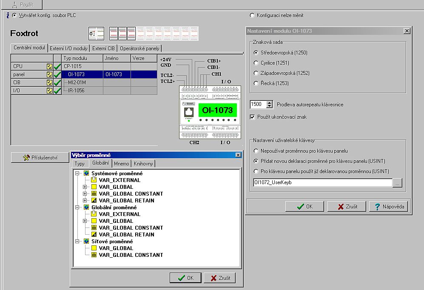The image size is (424, 290).
Task: Click the Foxtrot central module thumbnail icon
Action: [96, 33]
